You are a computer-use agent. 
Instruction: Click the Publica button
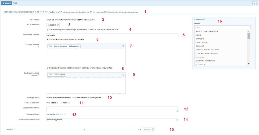coord(6,3)
